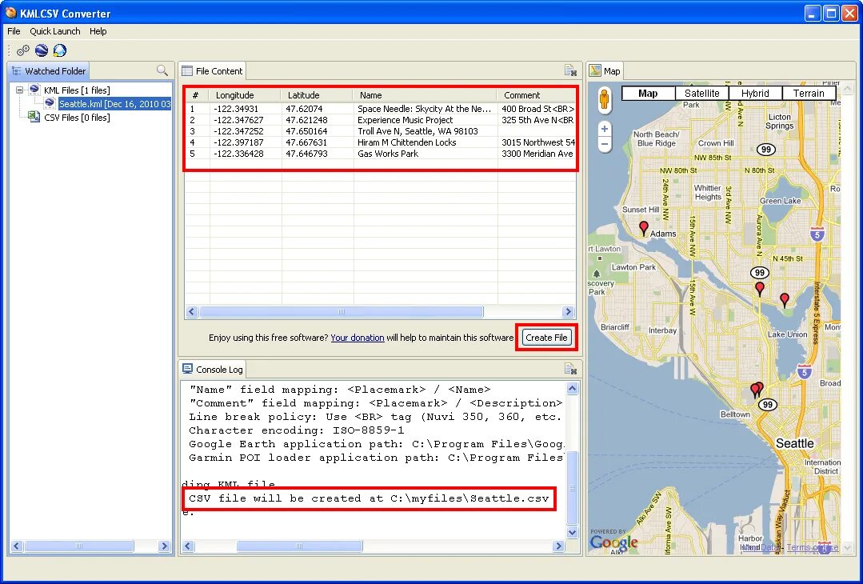Image resolution: width=863 pixels, height=584 pixels.
Task: Click Console Log horizontal scrollbar thumb
Action: 299,546
